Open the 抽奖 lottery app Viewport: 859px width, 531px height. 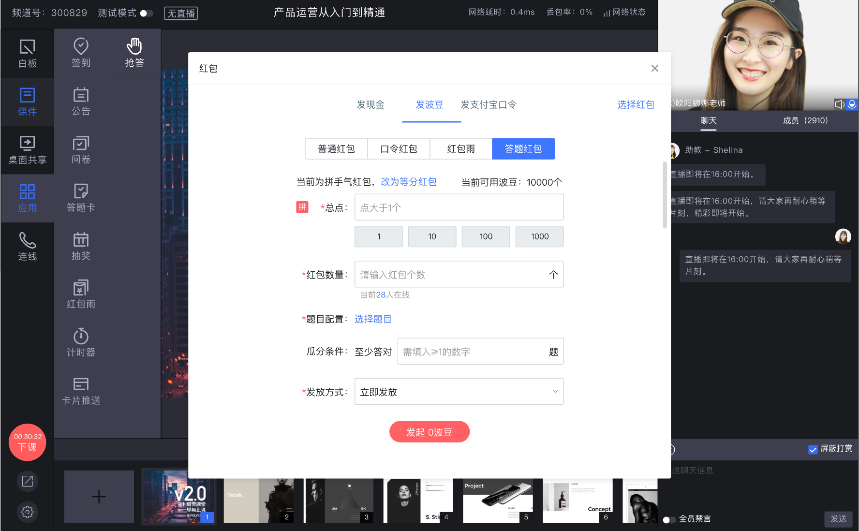coord(81,246)
